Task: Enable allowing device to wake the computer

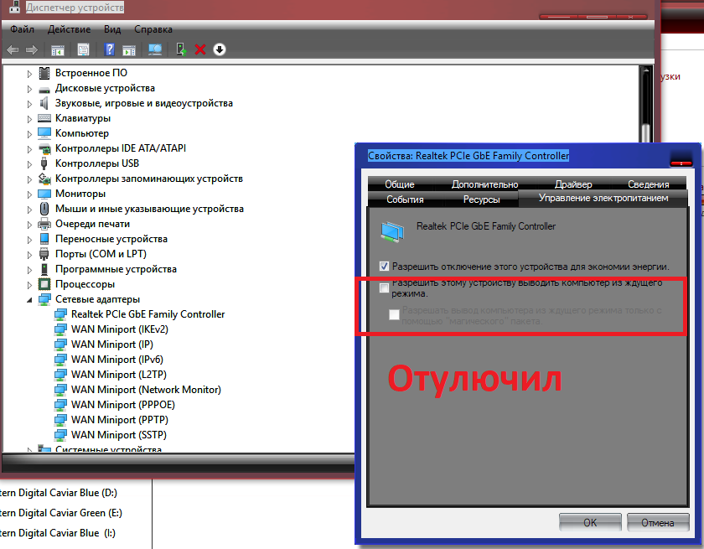Action: click(x=384, y=287)
